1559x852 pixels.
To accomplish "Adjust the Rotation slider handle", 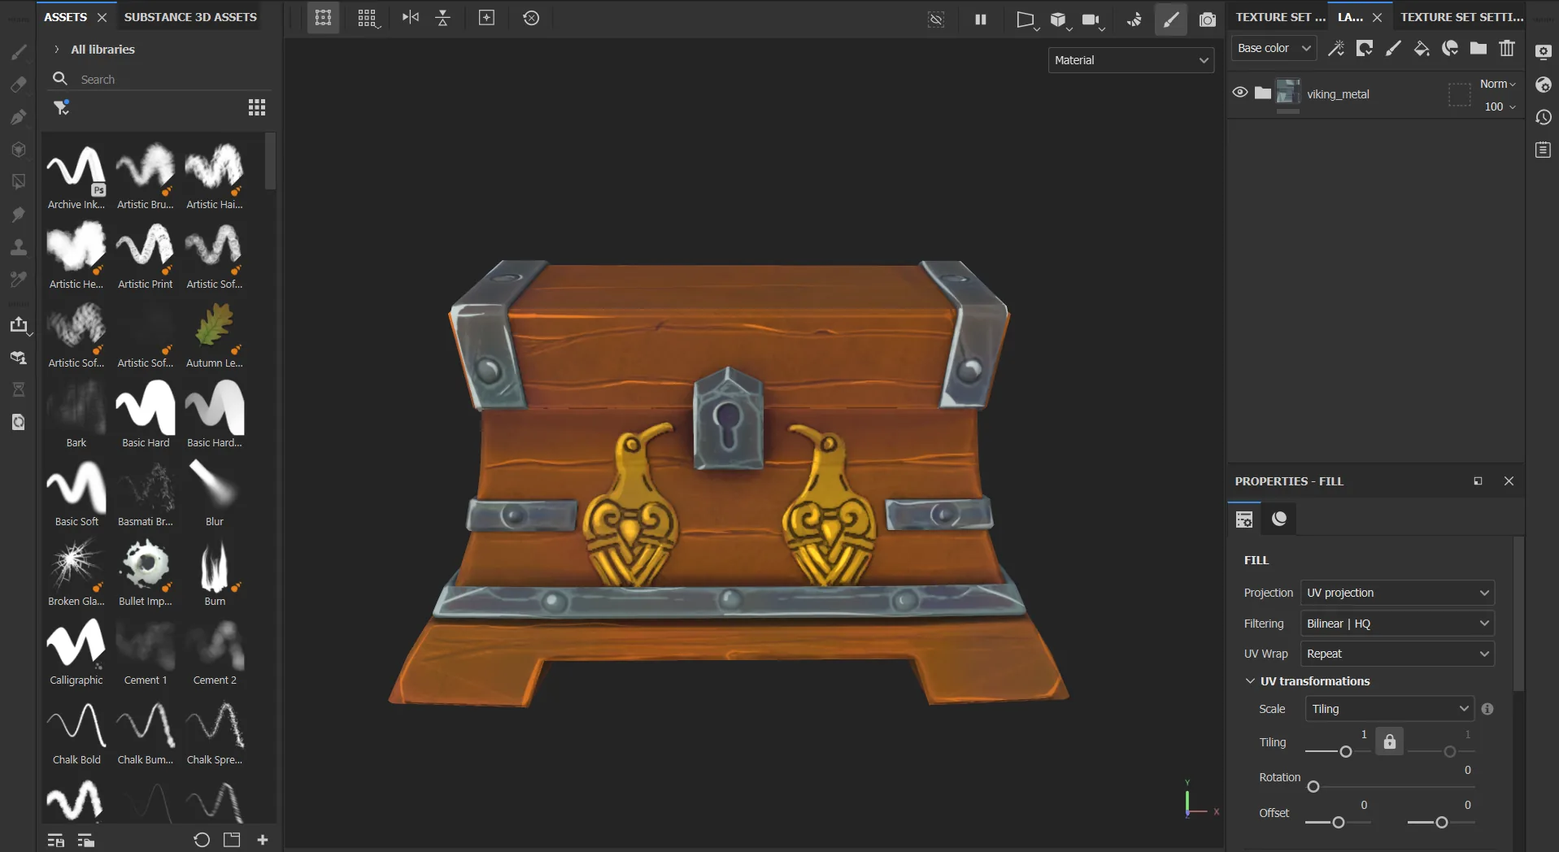I will (1313, 786).
